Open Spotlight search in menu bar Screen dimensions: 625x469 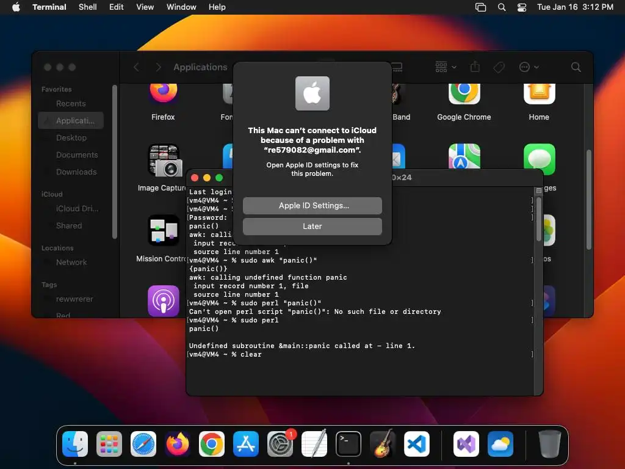click(502, 7)
